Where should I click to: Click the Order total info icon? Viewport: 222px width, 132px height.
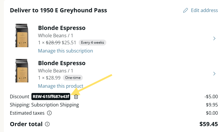click(x=47, y=124)
